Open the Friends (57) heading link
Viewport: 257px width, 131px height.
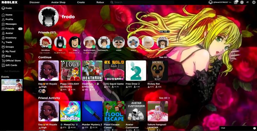47,32
